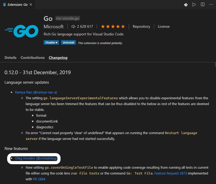Open Feature Request 2873 link
Viewport: 216px width, 184px height.
click(171, 173)
